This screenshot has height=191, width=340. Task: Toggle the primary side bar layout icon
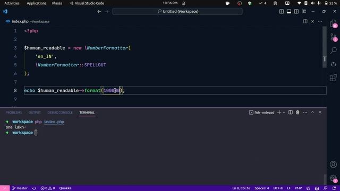click(282, 12)
